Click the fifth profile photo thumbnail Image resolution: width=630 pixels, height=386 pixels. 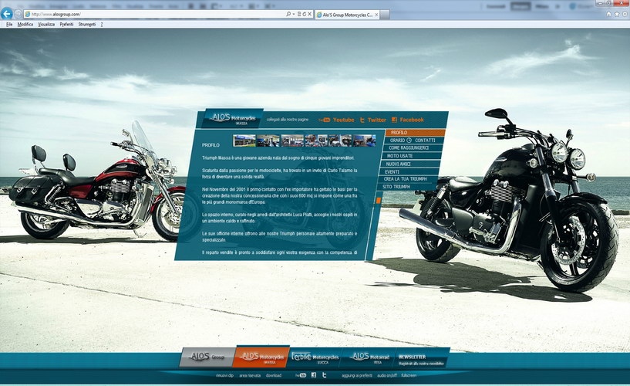tap(340, 141)
